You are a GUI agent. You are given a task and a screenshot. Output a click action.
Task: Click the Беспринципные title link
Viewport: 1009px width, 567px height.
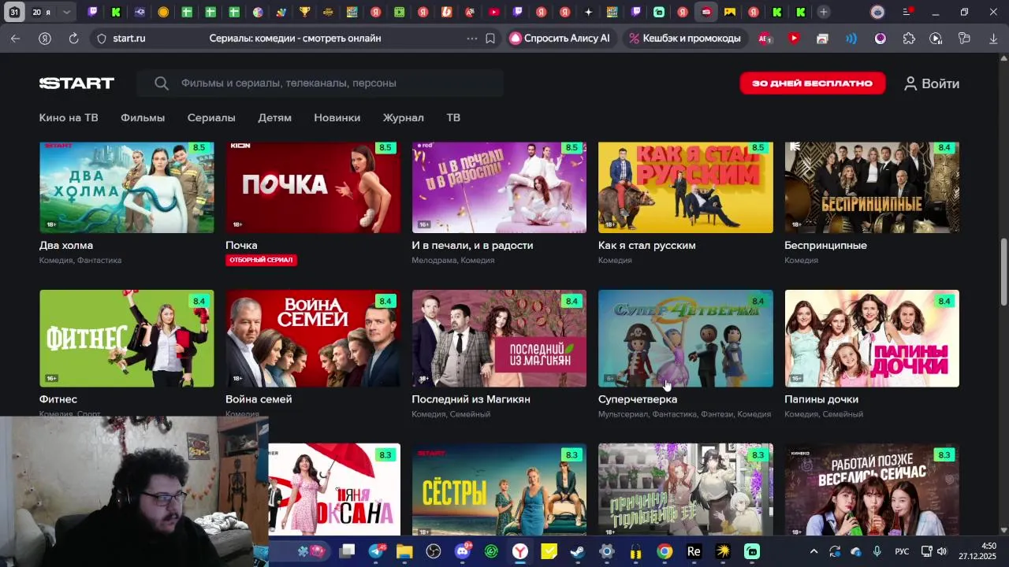click(825, 246)
